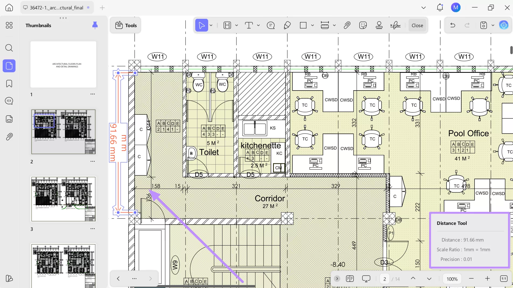Click the Scale Ratio 1mm = 1mm text

pos(463,250)
